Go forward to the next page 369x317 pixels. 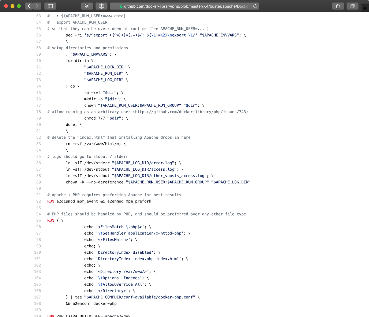(x=37, y=6)
